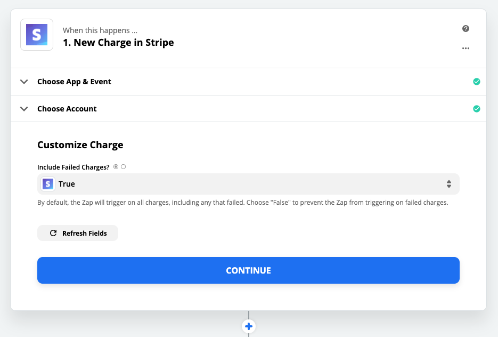
Task: Click the Stripe app logo in the header
Action: [37, 35]
